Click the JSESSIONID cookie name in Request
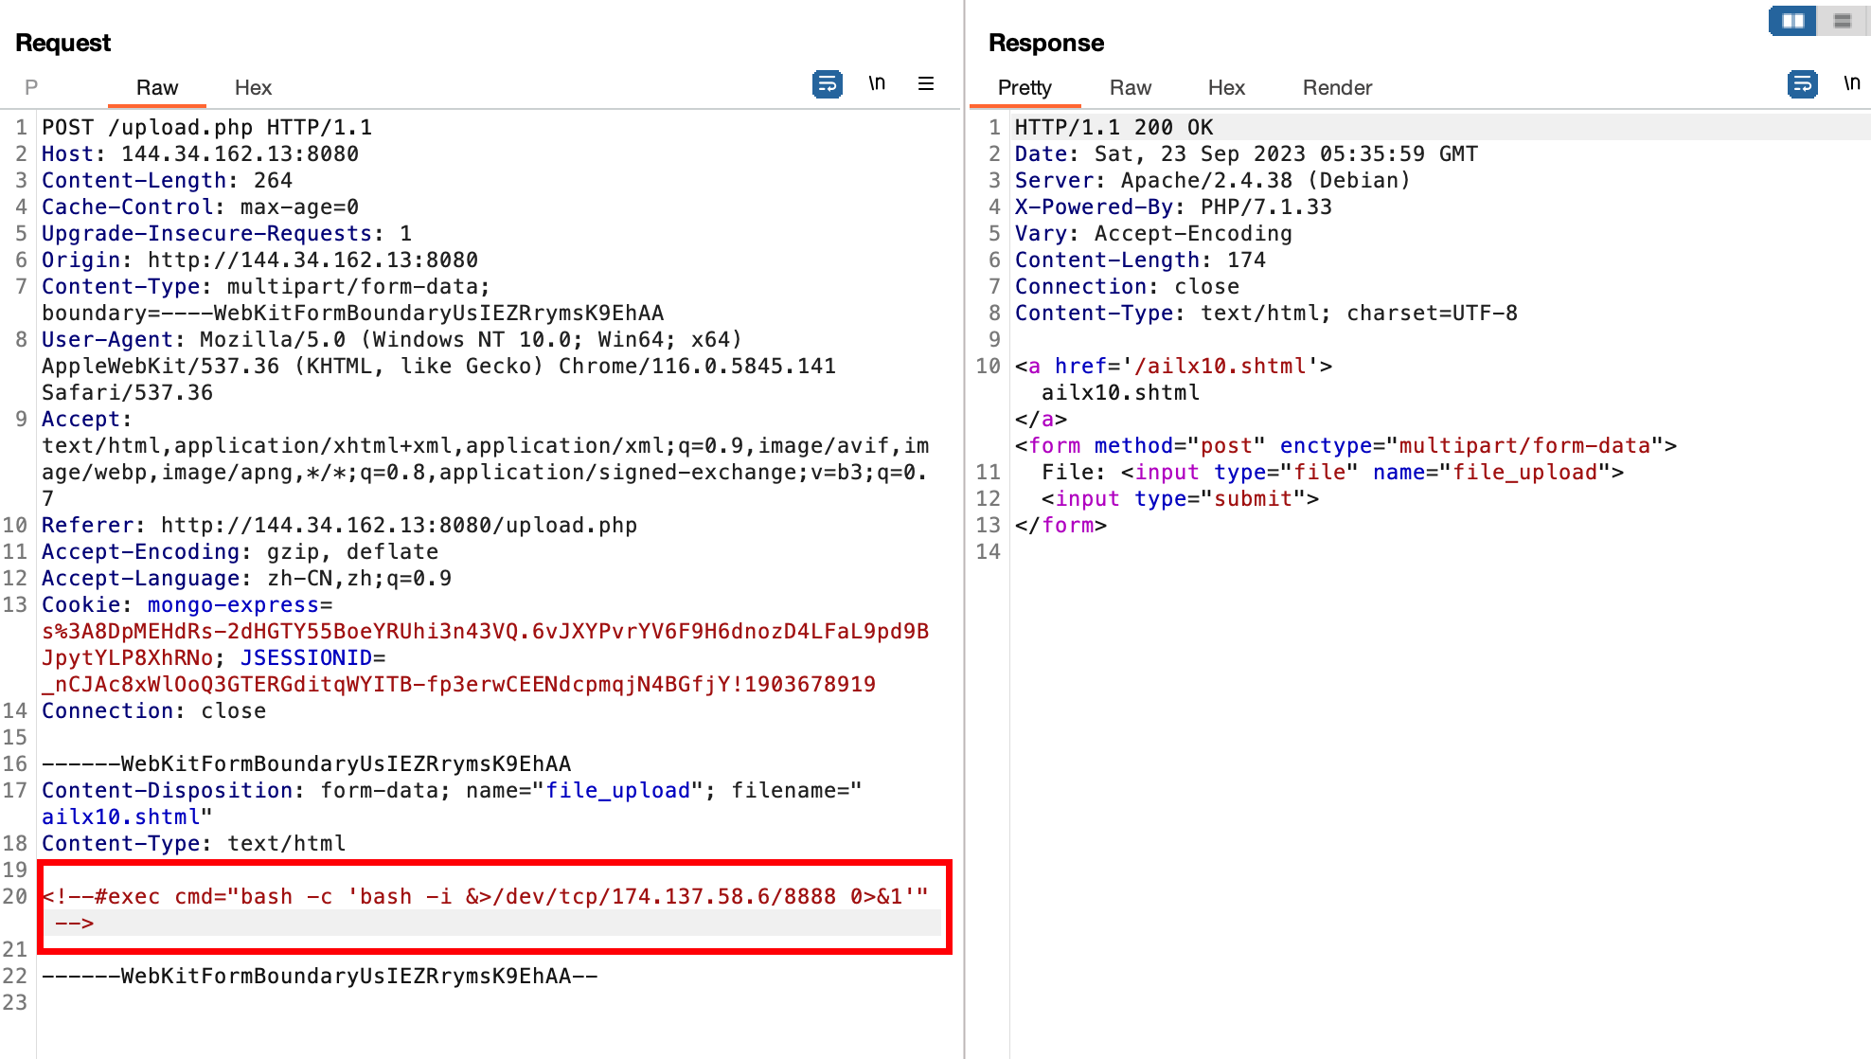 [306, 657]
